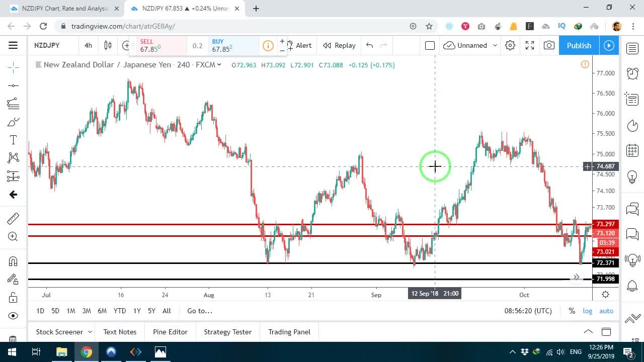Open the Watchlist panel
The width and height of the screenshot is (644, 362).
[x=632, y=48]
